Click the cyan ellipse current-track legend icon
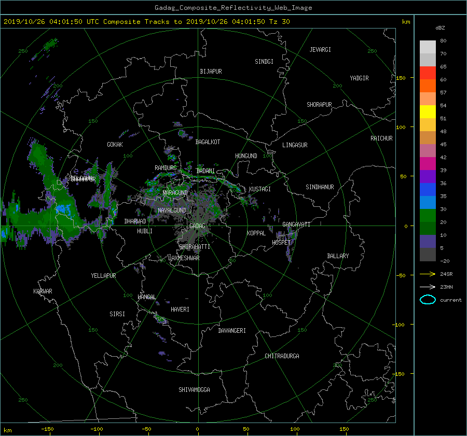Image resolution: width=467 pixels, height=436 pixels. coord(428,300)
